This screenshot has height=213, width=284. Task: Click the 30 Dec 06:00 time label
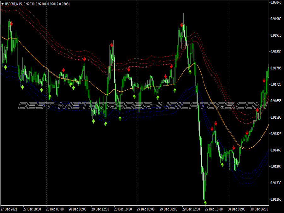(259, 209)
